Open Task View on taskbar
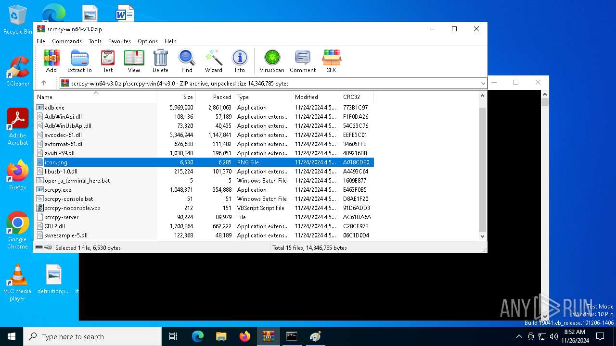616x346 pixels. point(173,336)
